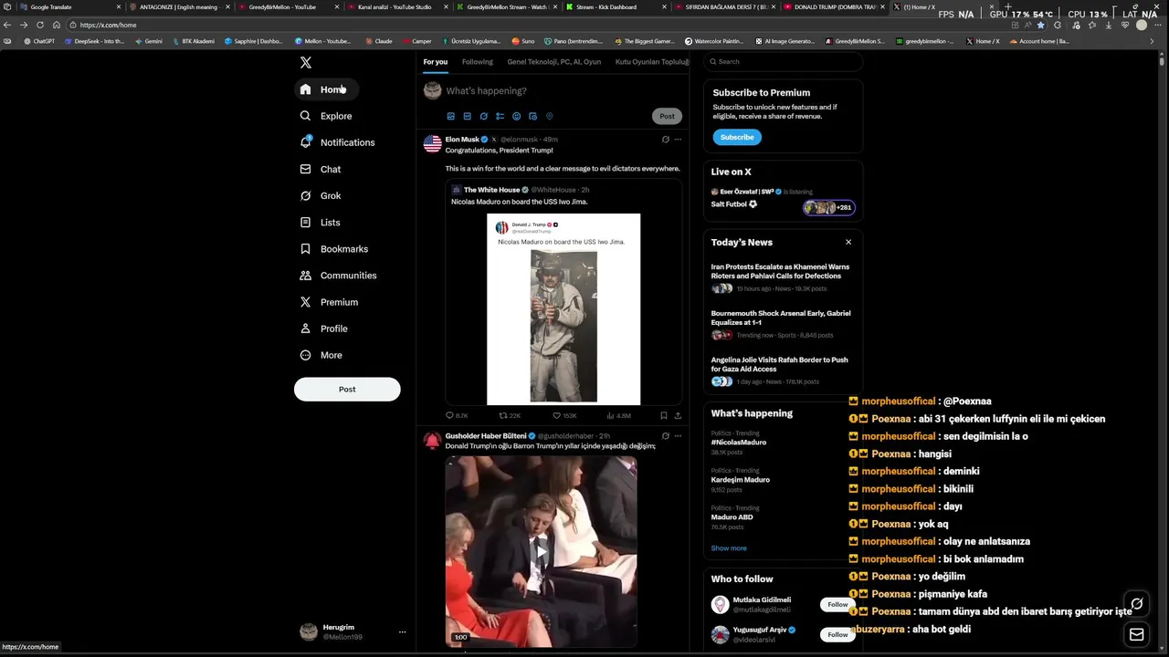1169x657 pixels.
Task: Reply to Elon Musk's post
Action: pyautogui.click(x=456, y=415)
